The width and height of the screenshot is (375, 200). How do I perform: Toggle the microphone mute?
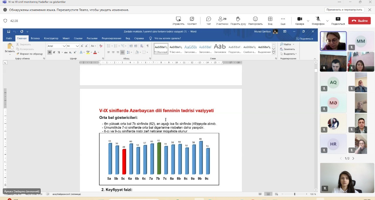coord(318,19)
